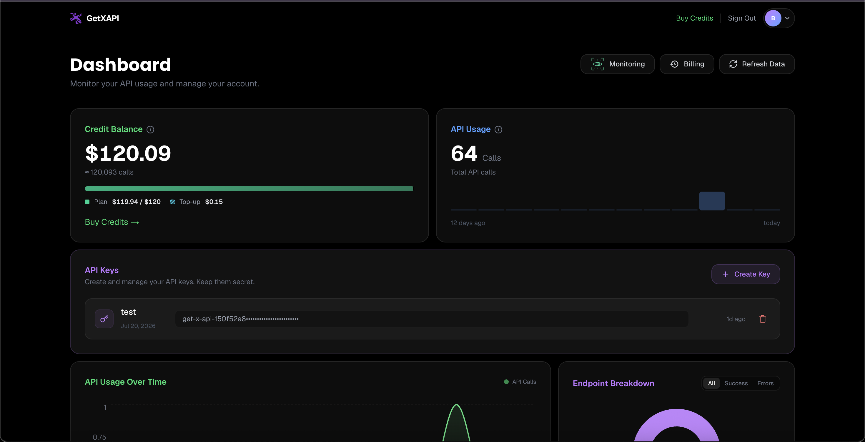865x442 pixels.
Task: Click the striped Top-up legend swatch
Action: coord(172,202)
